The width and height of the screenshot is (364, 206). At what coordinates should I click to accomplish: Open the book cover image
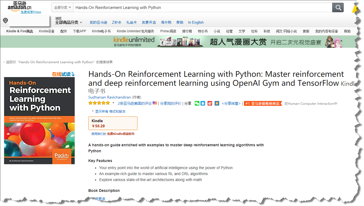[x=39, y=121]
